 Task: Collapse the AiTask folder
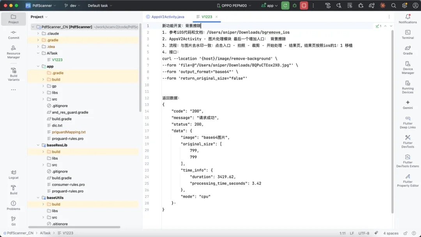(x=38, y=53)
